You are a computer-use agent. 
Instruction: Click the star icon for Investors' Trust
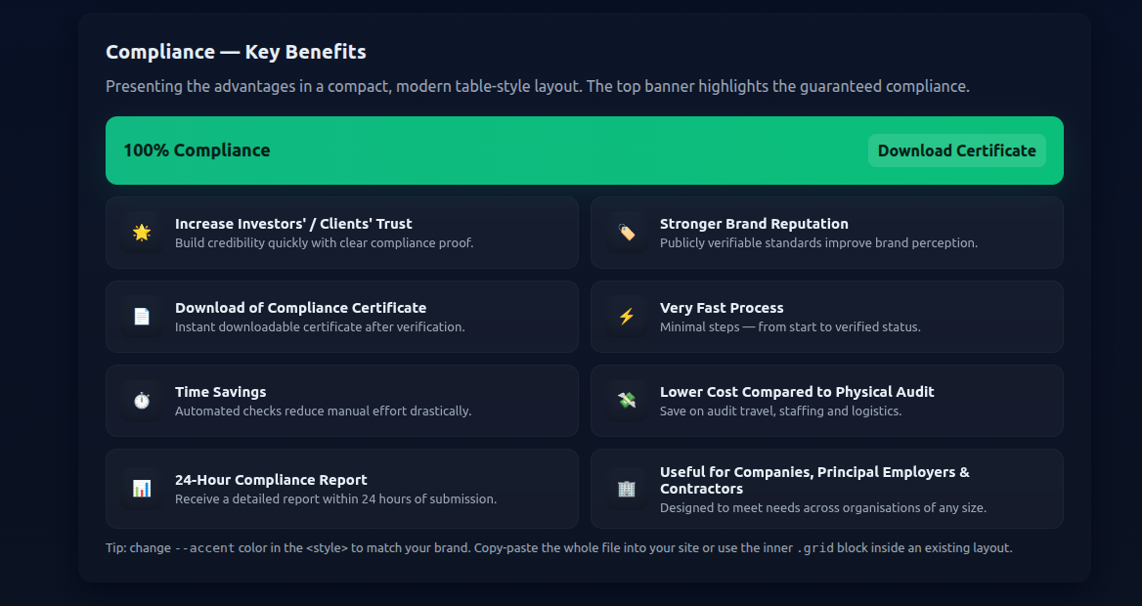pos(142,233)
